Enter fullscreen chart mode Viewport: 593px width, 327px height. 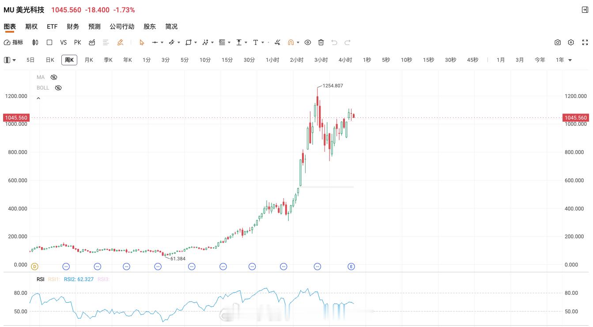pyautogui.click(x=585, y=42)
